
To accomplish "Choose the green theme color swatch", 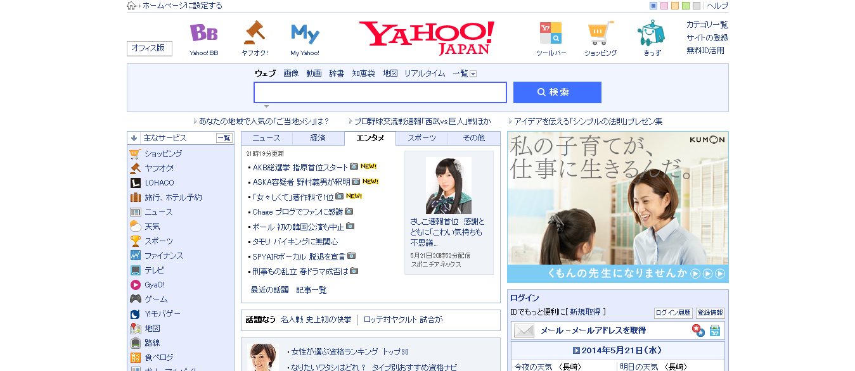I will click(x=686, y=6).
